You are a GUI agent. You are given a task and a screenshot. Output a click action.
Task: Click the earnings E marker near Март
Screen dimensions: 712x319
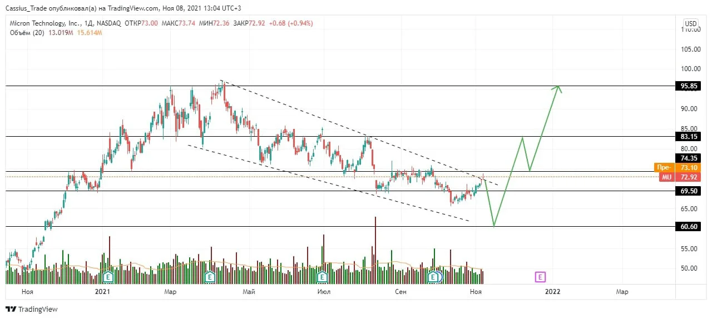tap(210, 276)
